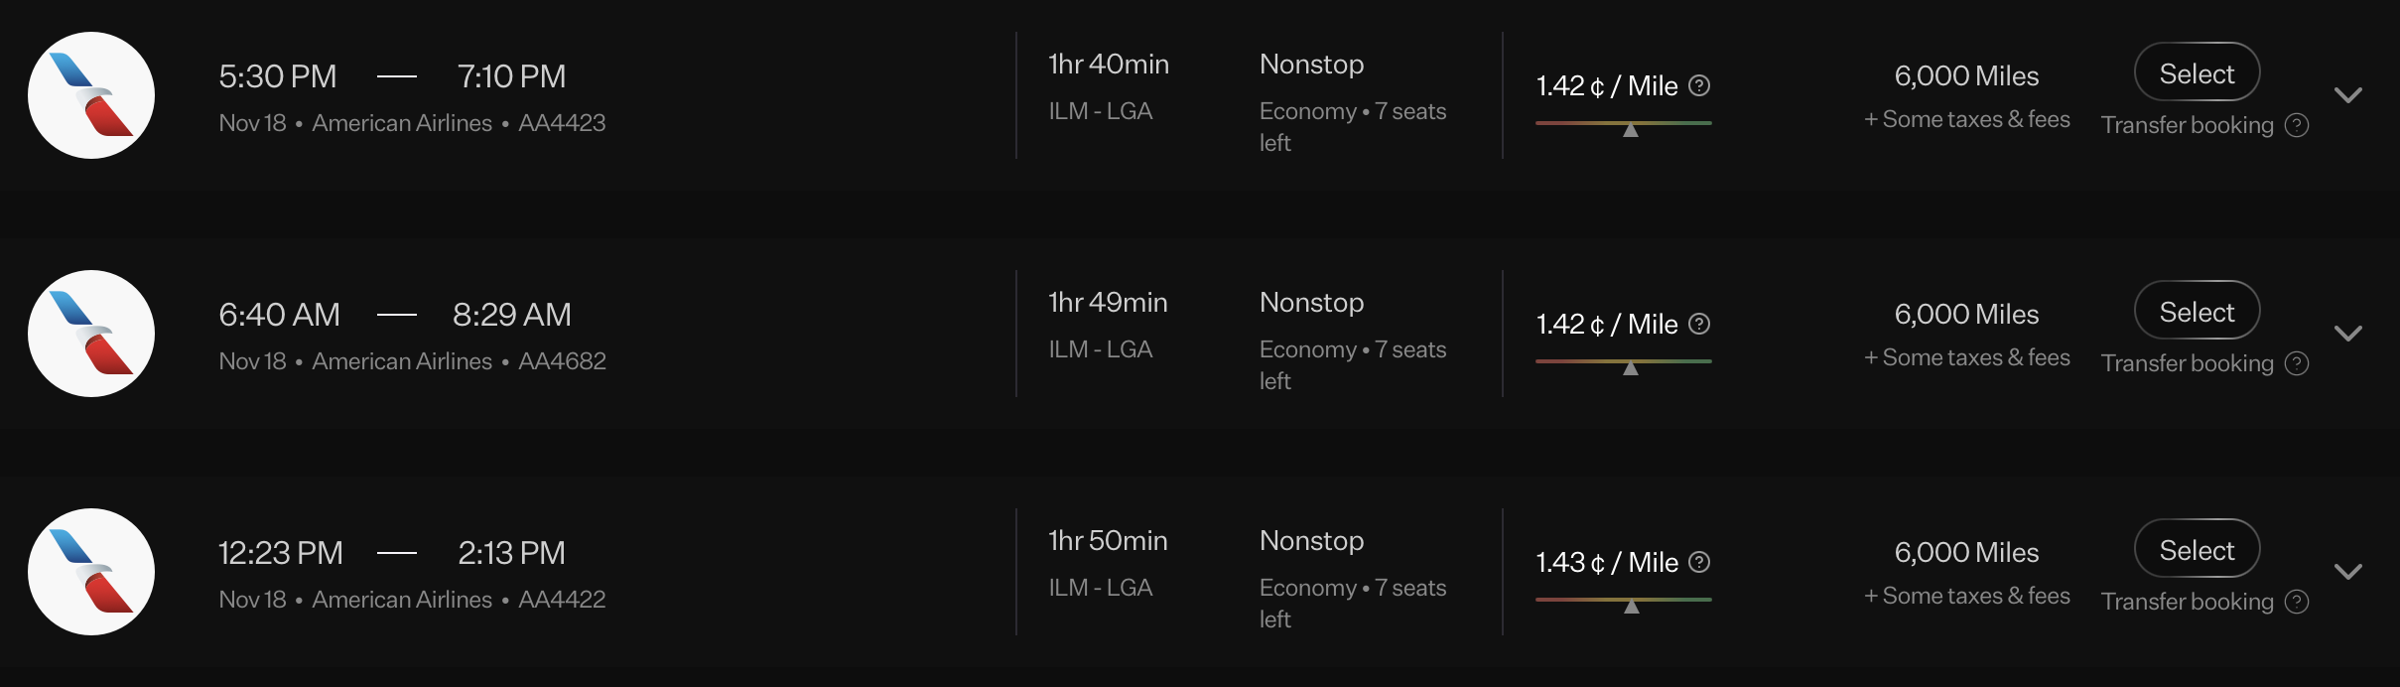2400x687 pixels.
Task: Click the American Airlines logo on flight AA4422
Action: [x=90, y=571]
